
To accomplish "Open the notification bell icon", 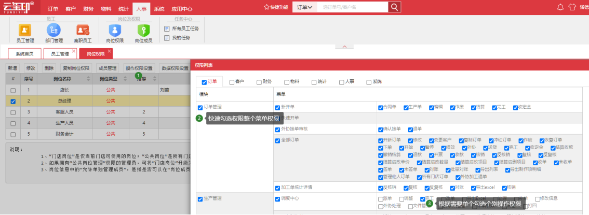I will [x=560, y=7].
